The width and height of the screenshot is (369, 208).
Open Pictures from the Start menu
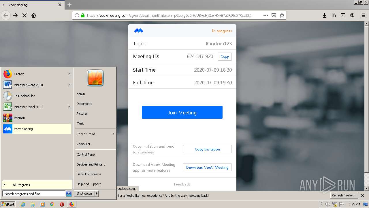[95, 114]
